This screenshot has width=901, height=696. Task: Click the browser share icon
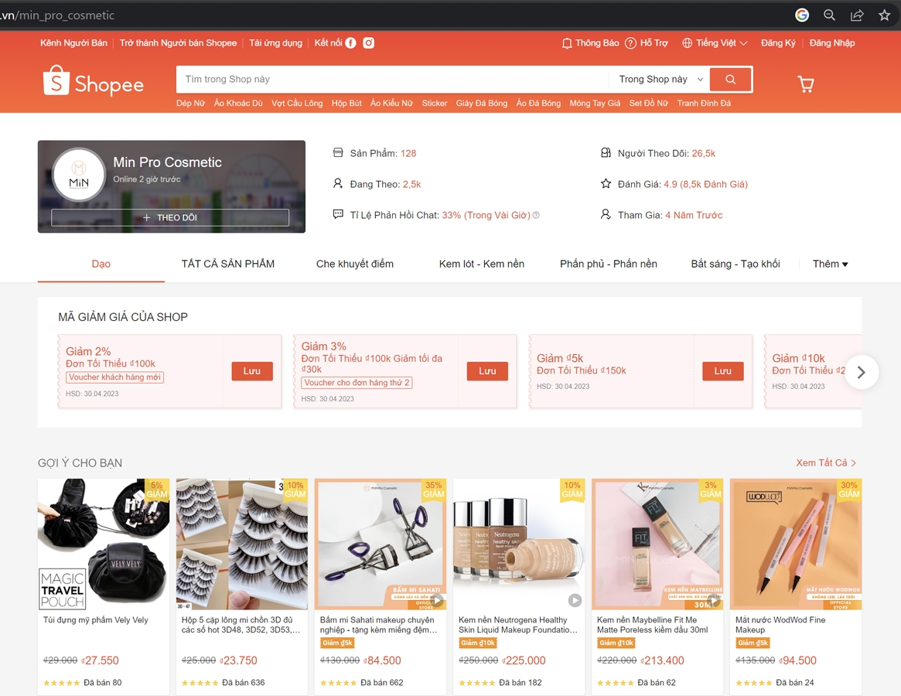click(857, 15)
